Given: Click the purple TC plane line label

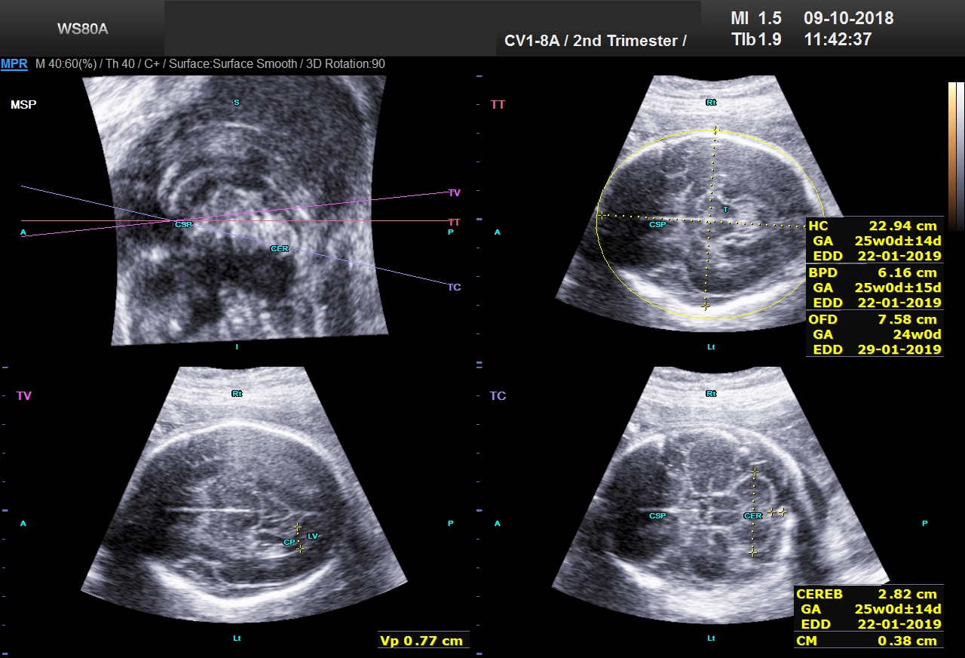Looking at the screenshot, I should click(454, 287).
